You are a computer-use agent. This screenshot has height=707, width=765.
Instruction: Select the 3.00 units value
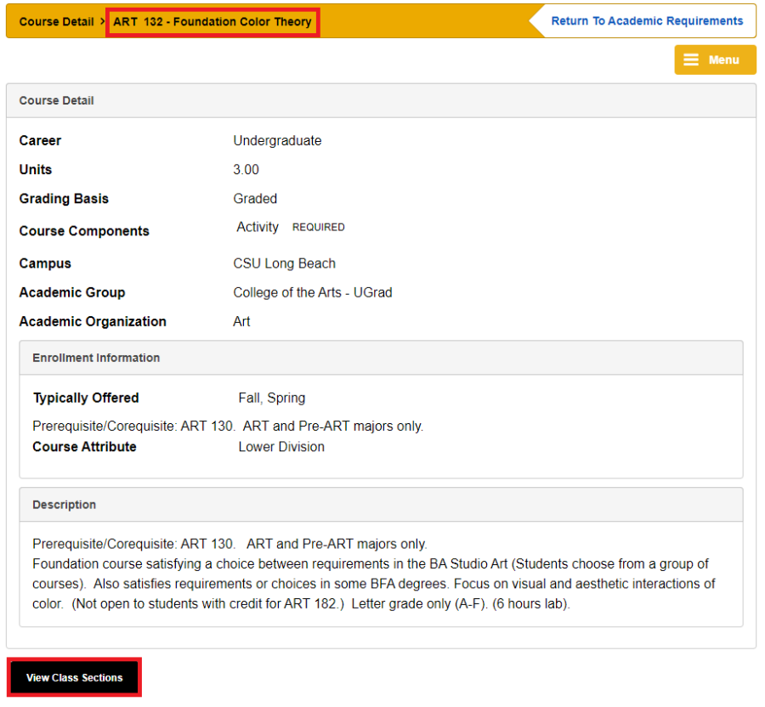coord(246,170)
